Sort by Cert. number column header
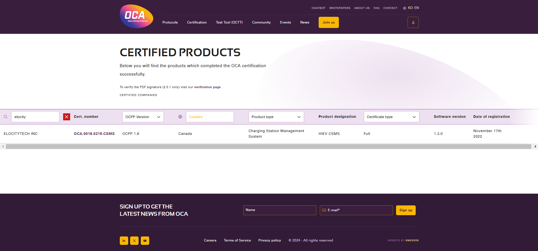Viewport: 538px width, 251px height. click(x=86, y=117)
